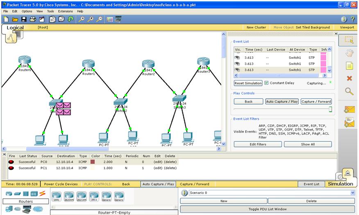Open the Custom Devices Dialog icon
This screenshot has width=359, height=215.
[118, 19]
